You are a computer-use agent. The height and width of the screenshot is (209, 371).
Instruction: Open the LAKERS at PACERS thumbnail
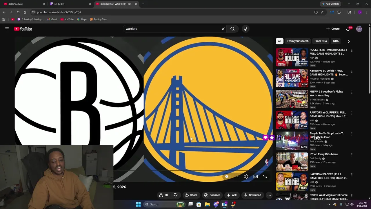[292, 182]
